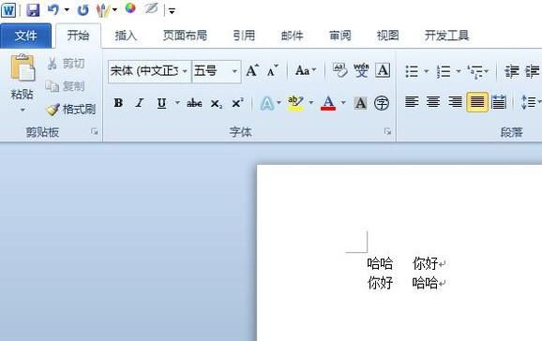This screenshot has height=341, width=542.
Task: Open the 开发工具 (Developer) tab
Action: click(x=446, y=36)
